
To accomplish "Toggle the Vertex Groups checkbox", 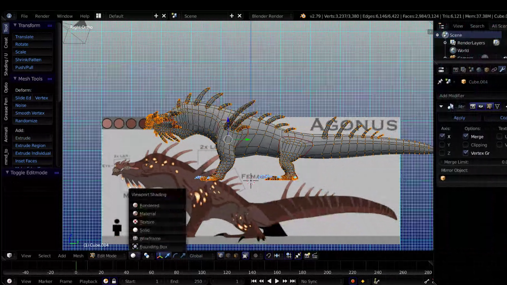I will (466, 153).
